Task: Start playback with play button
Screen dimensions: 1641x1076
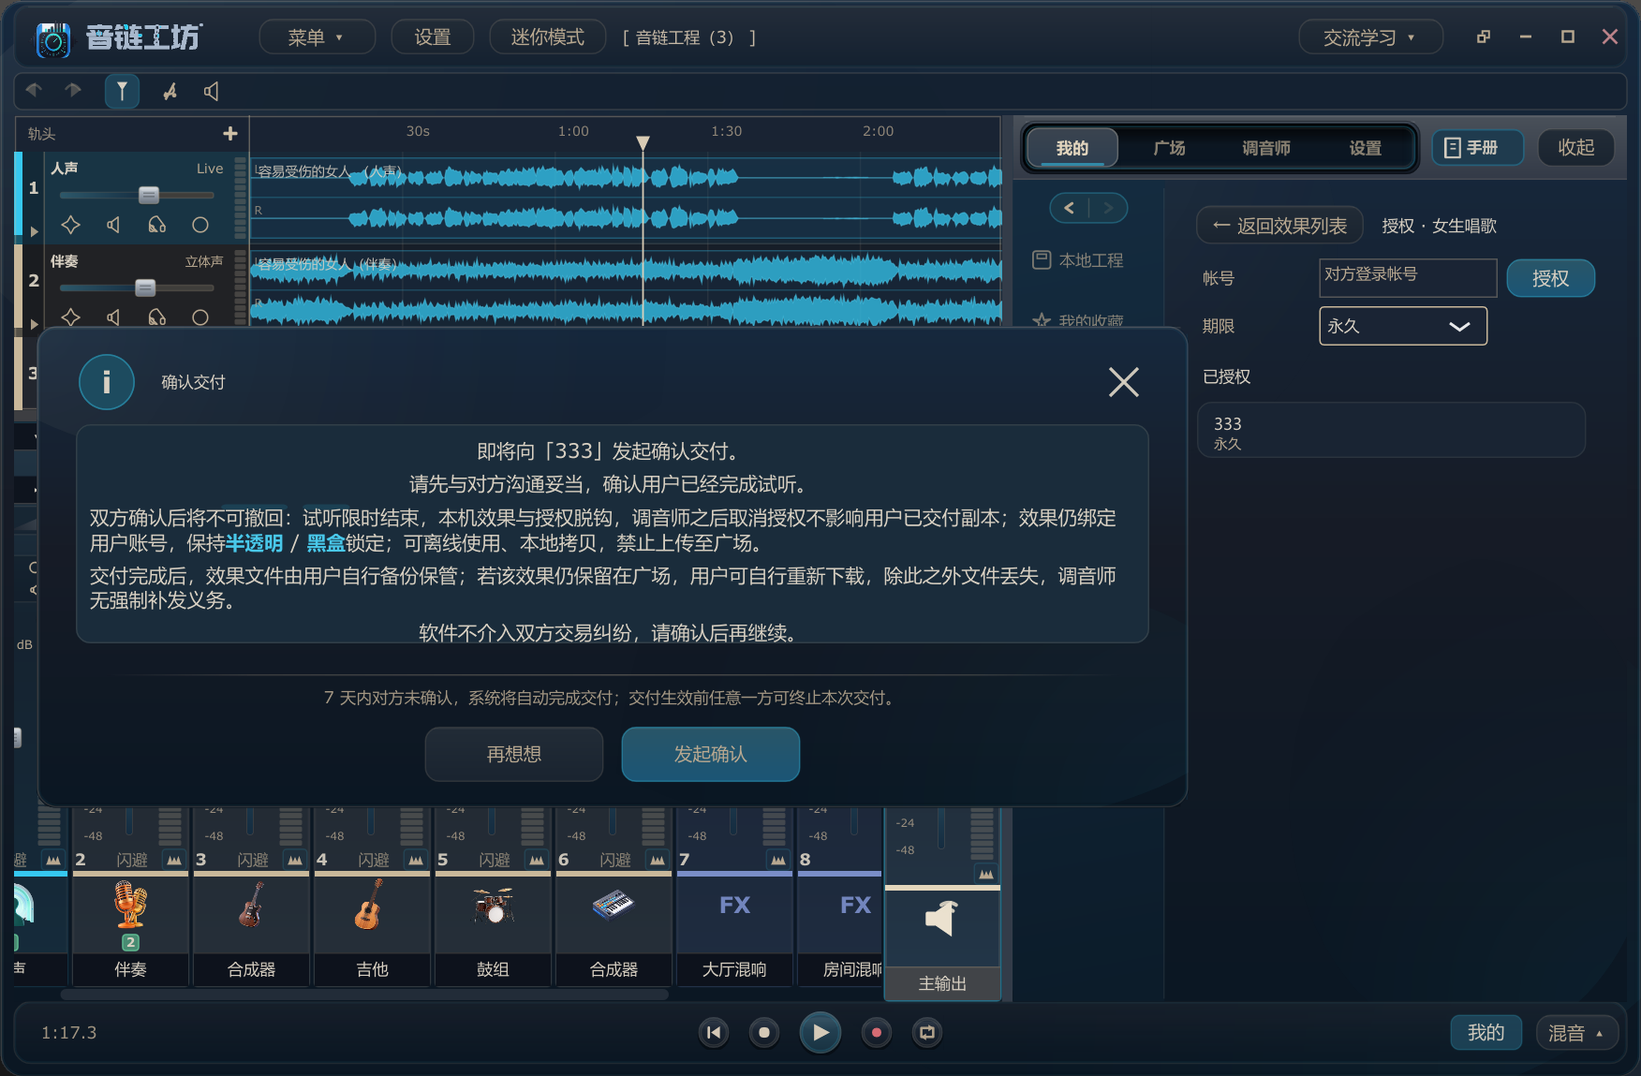Action: pos(820,1032)
